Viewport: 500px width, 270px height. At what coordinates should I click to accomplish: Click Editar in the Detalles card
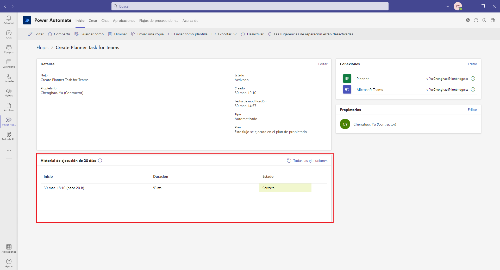[x=323, y=64]
